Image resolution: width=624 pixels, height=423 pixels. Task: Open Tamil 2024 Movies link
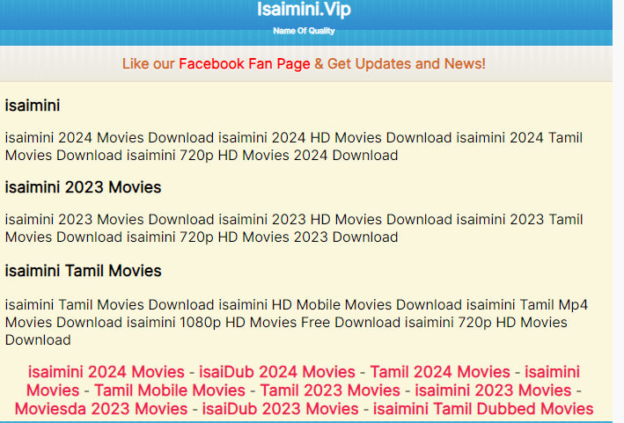pos(440,372)
